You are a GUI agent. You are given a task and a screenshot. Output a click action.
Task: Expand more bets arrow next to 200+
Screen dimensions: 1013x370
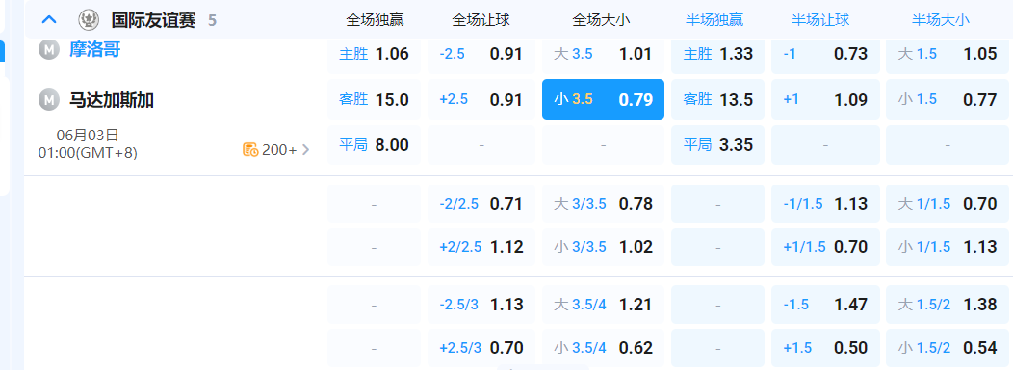click(306, 150)
